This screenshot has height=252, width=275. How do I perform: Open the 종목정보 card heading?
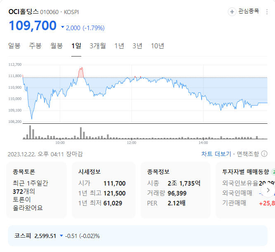158,172
